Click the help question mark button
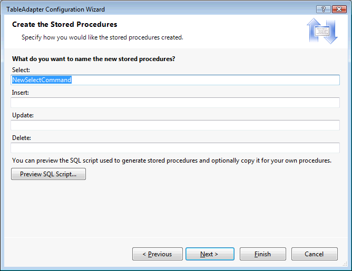The height and width of the screenshot is (271, 352). (322, 9)
